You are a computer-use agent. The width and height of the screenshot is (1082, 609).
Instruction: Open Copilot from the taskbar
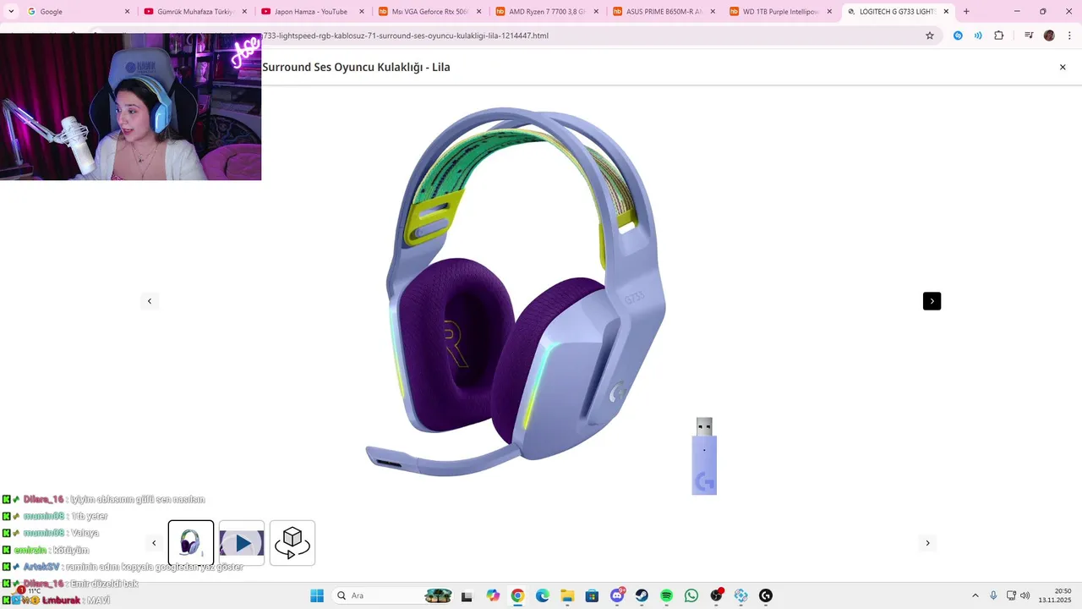pos(493,595)
